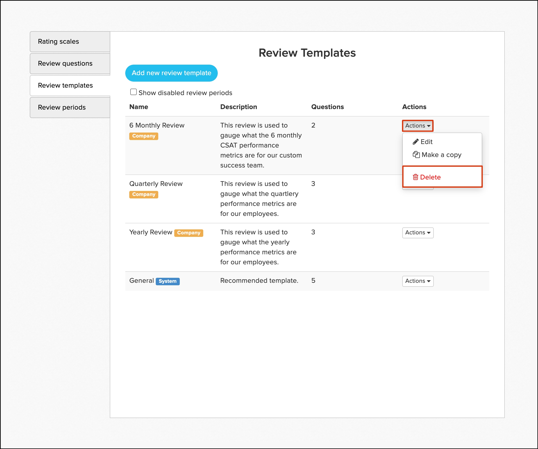Click the Quarterly Review template name

coord(156,184)
